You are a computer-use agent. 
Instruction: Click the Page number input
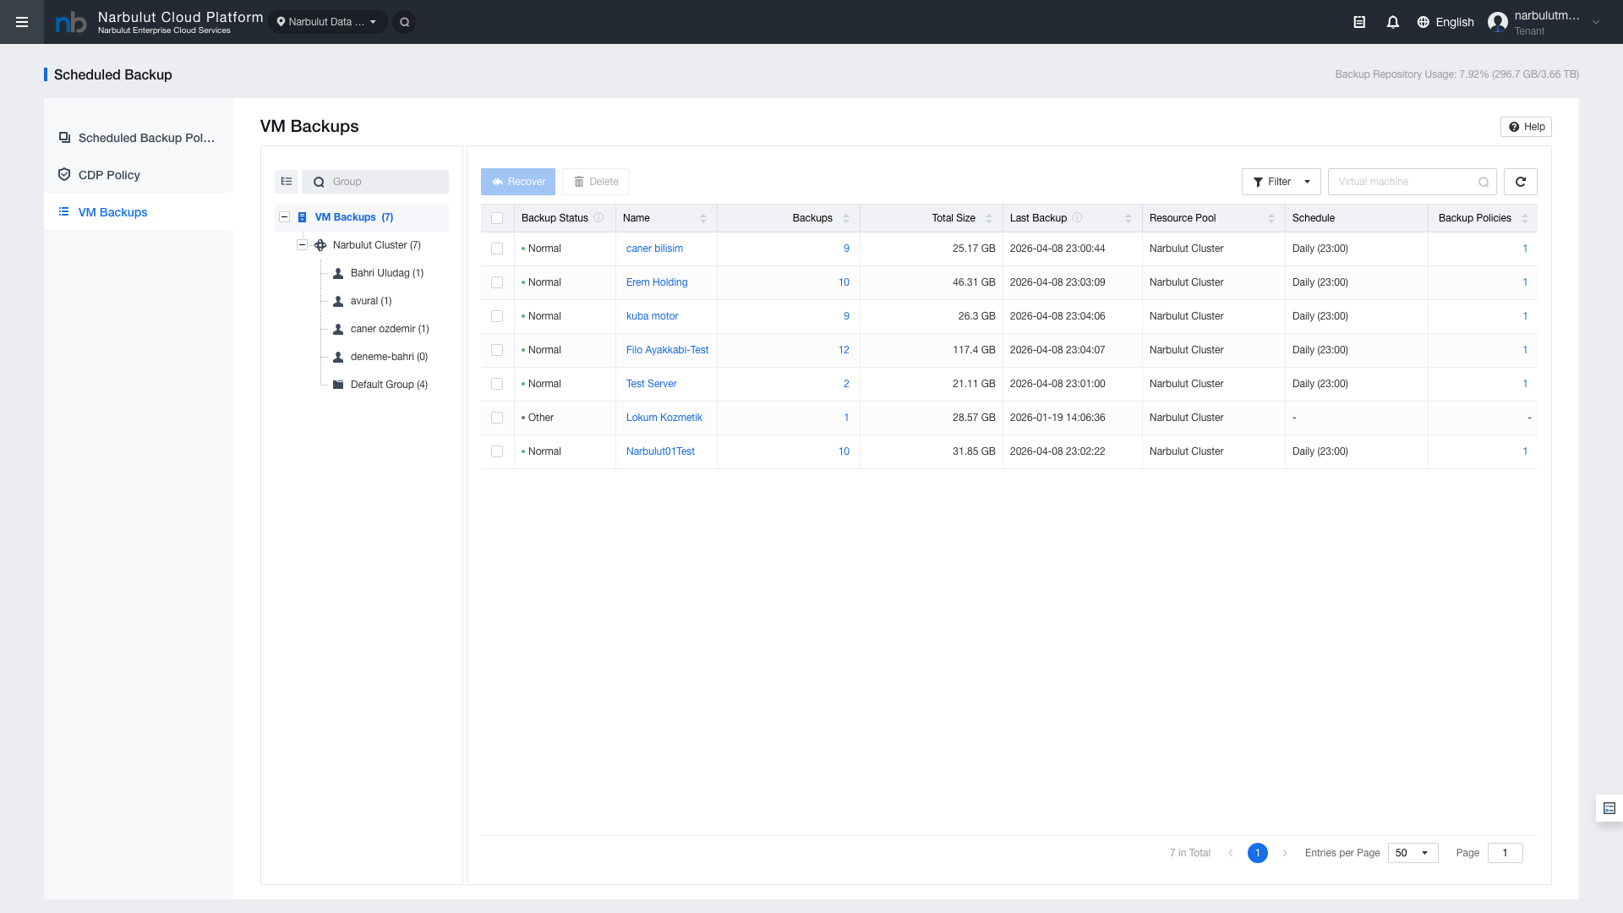[x=1505, y=853]
